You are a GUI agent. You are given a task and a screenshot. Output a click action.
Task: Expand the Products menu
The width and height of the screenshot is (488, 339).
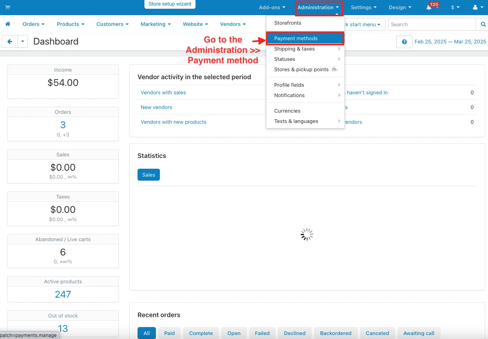click(x=71, y=24)
